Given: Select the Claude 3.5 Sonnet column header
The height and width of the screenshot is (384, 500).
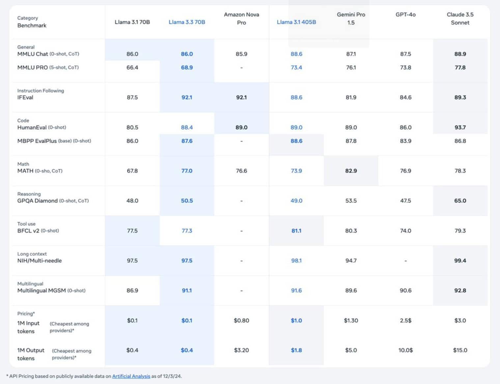Looking at the screenshot, I should 460,18.
